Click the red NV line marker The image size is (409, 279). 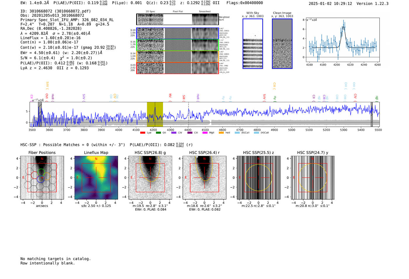pyautogui.click(x=170, y=97)
